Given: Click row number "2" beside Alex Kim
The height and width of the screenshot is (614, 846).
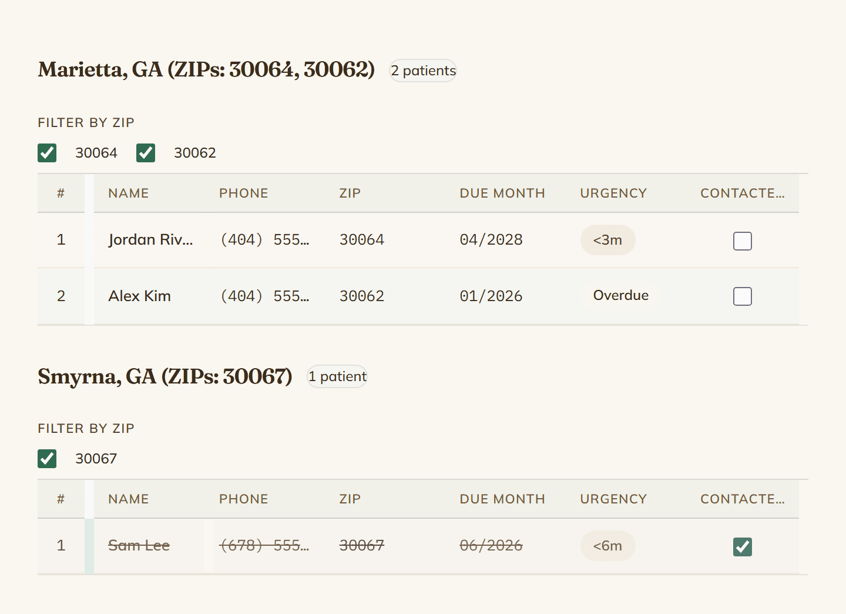Looking at the screenshot, I should pyautogui.click(x=61, y=296).
